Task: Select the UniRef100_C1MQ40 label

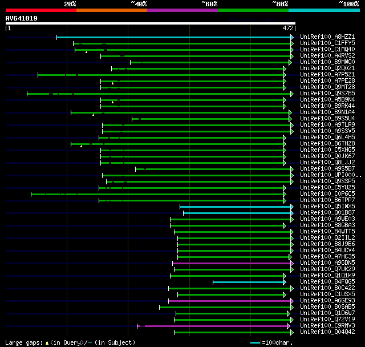Action: click(327, 50)
